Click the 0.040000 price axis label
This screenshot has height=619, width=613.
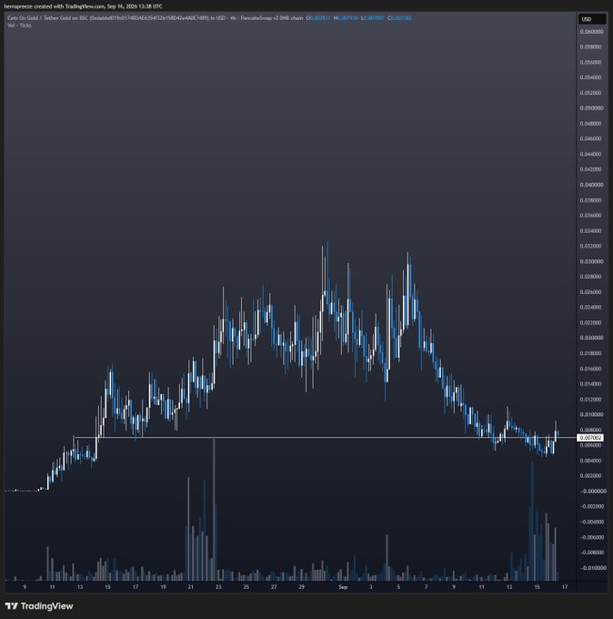(x=591, y=185)
